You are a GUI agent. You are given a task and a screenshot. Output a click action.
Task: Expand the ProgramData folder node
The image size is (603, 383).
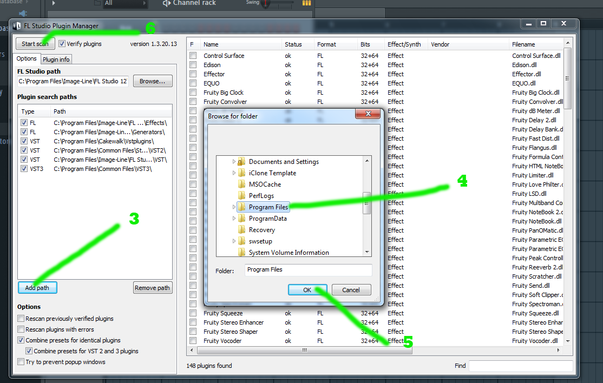[x=234, y=218]
